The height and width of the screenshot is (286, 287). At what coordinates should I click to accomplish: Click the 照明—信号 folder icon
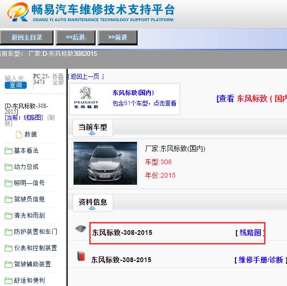[x=9, y=183]
